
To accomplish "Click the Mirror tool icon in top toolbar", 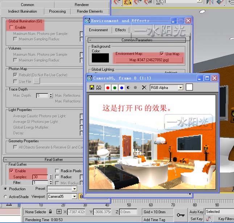I will tap(209, 3).
